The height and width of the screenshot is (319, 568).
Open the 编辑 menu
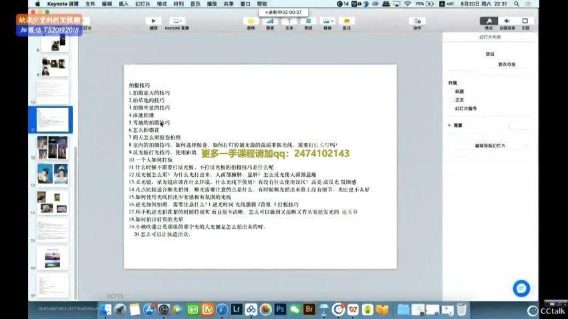[107, 4]
